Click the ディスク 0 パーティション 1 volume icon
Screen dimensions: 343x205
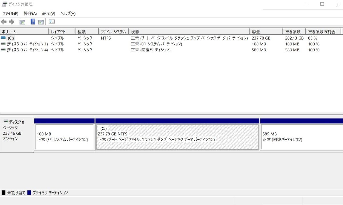[3, 44]
